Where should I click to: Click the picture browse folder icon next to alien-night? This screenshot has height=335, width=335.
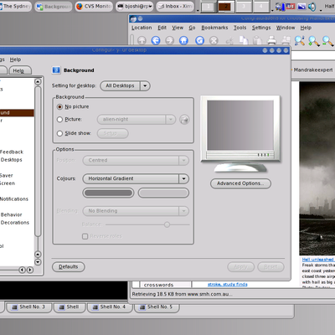[x=184, y=120]
